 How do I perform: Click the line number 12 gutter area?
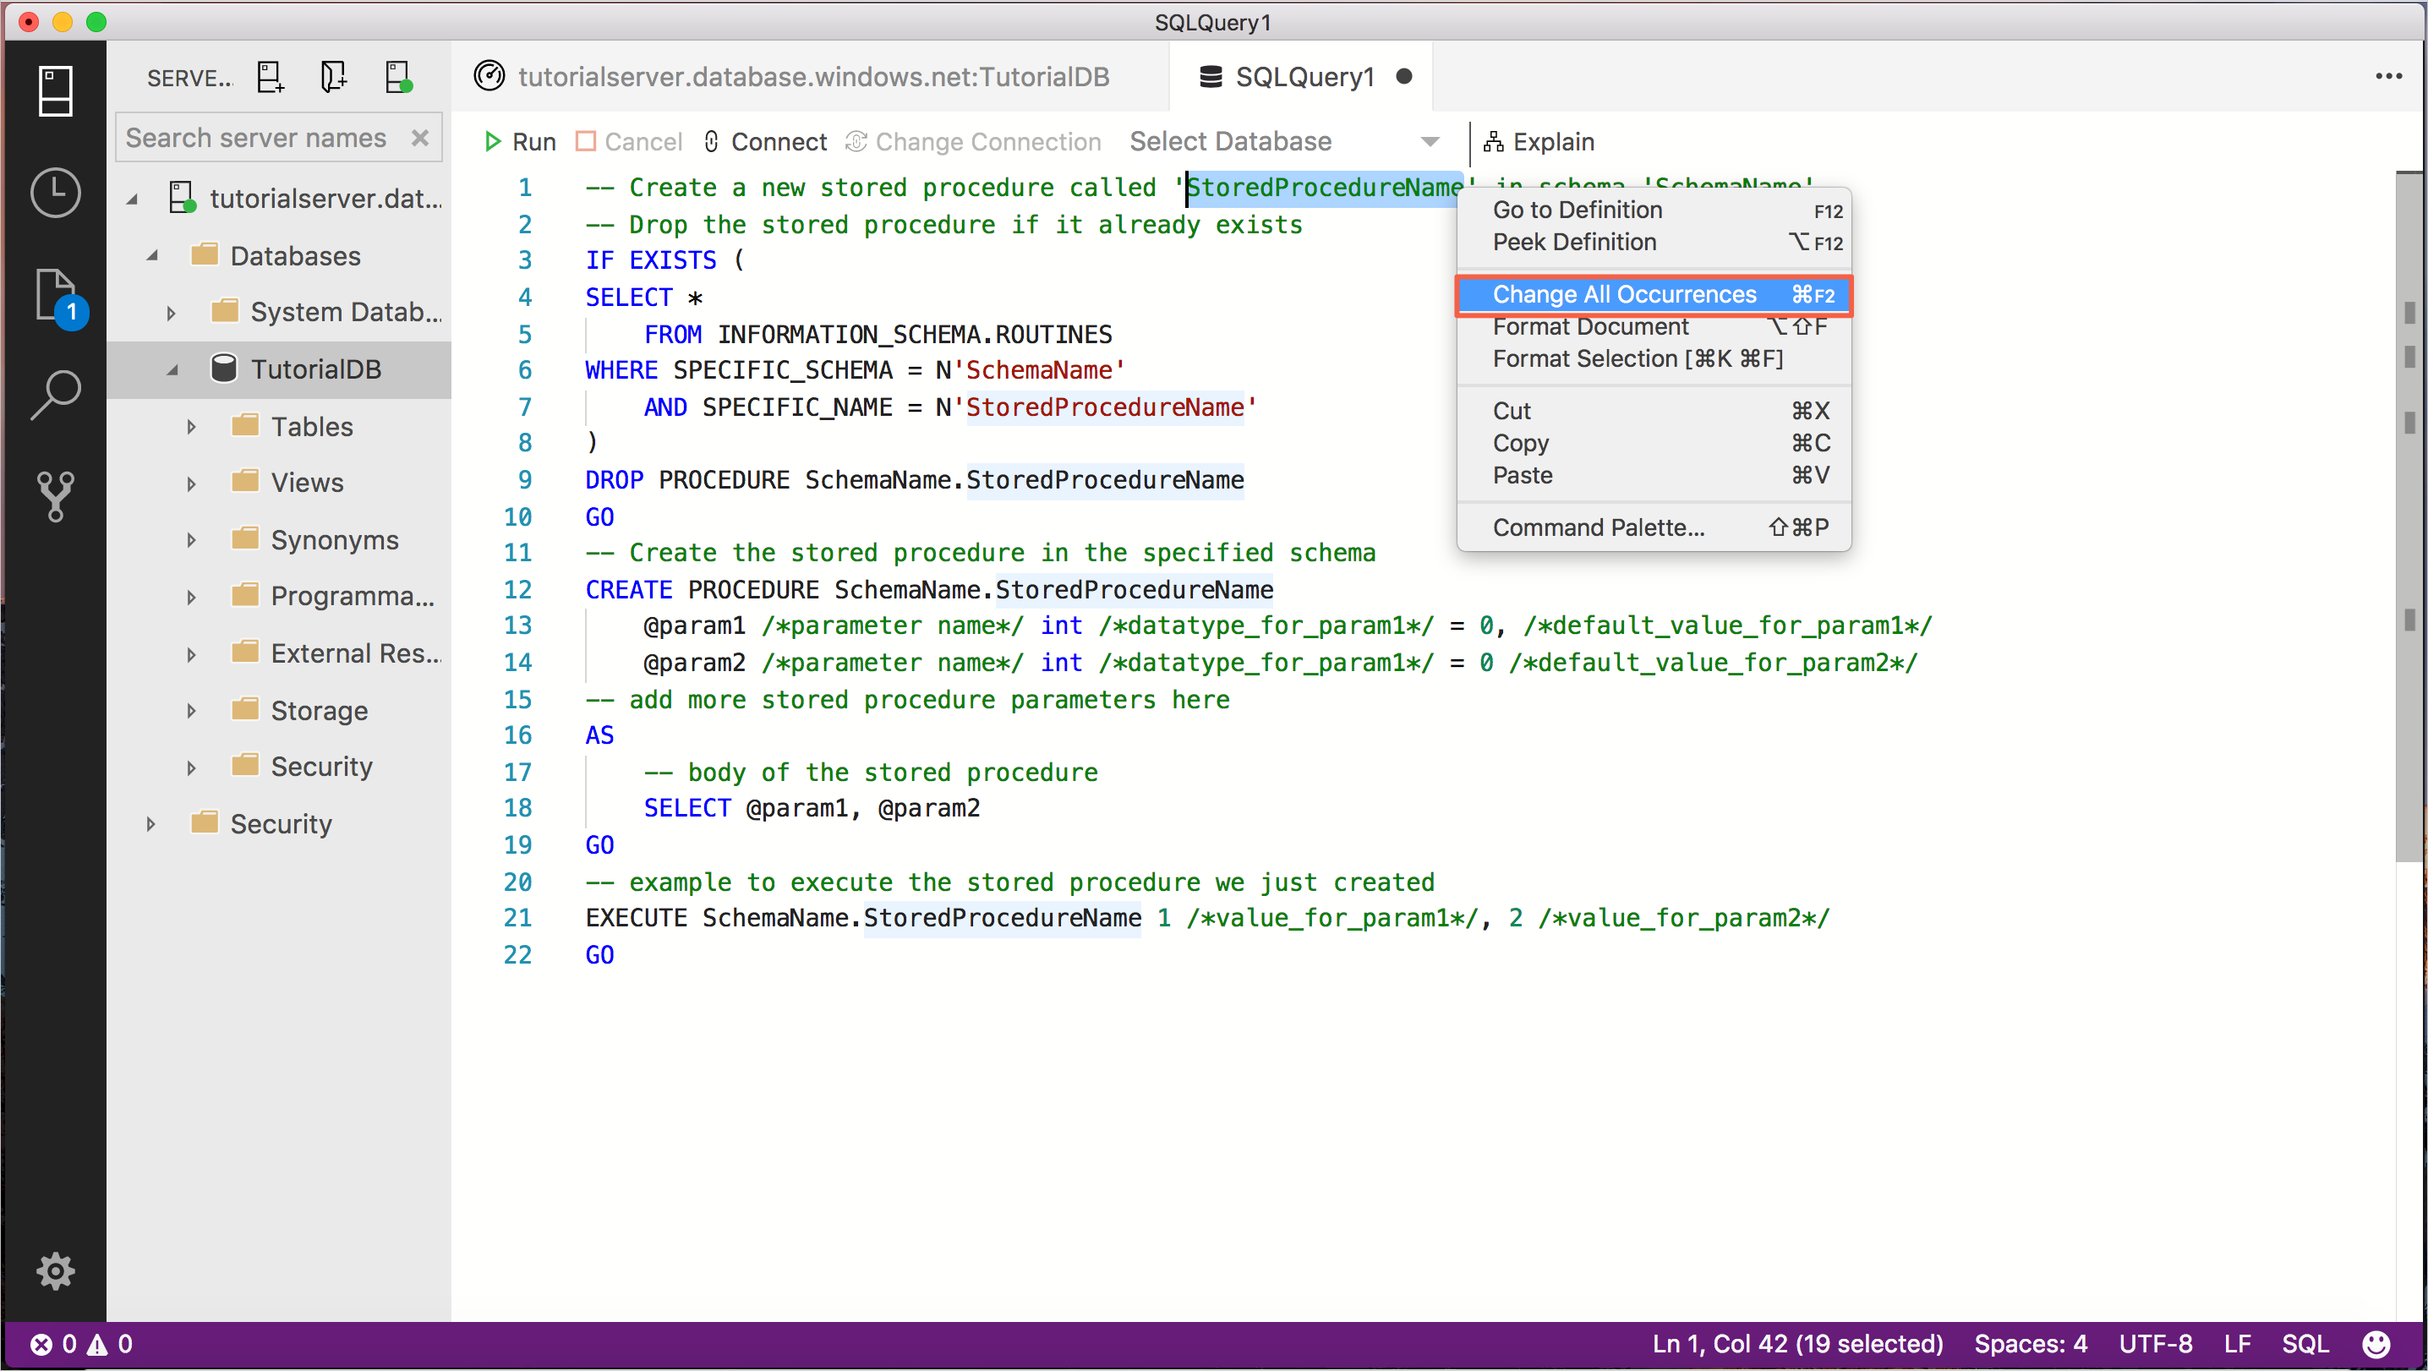coord(523,589)
